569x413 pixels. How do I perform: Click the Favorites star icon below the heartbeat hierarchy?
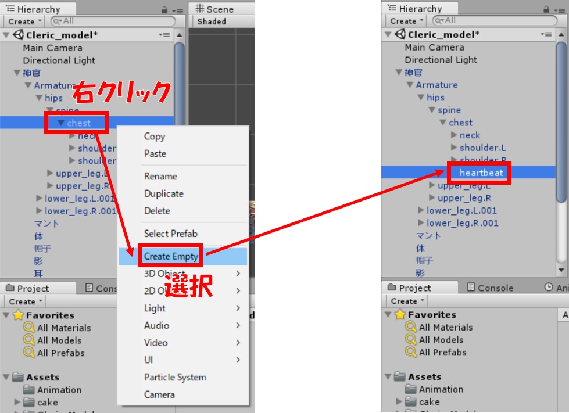400,315
